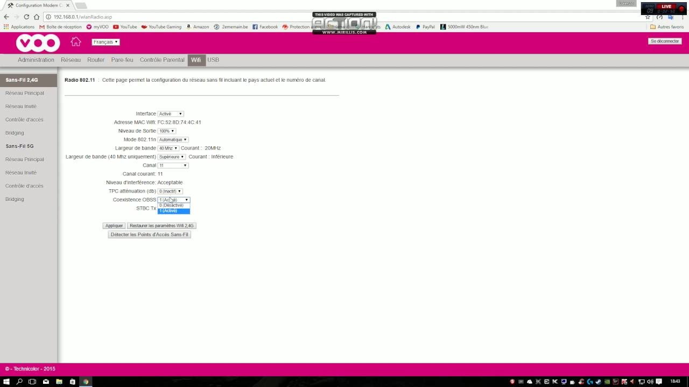Open Contrôle d'accès under Sans-Fil 2,4G
This screenshot has height=387, width=689.
(x=24, y=120)
